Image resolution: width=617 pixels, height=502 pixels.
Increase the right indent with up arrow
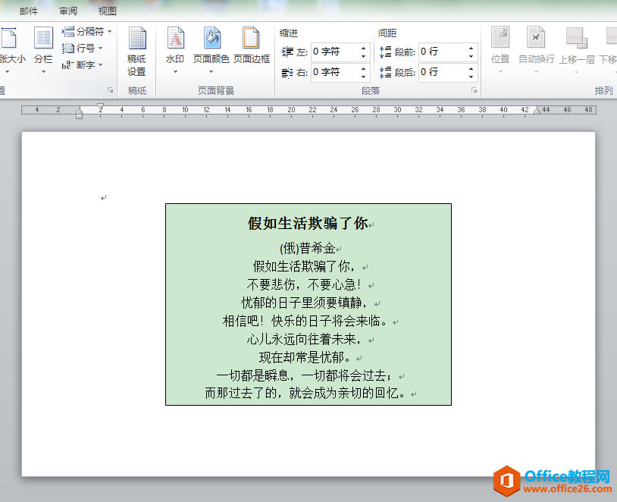[x=363, y=68]
